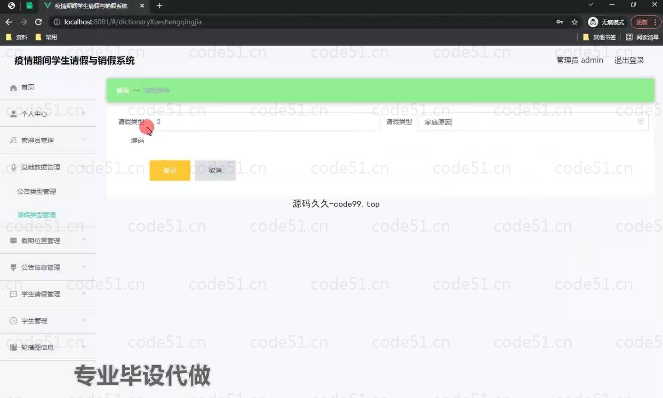Viewport: 663px width, 398px height.
Task: Click the clock icon beside 学生管理
Action: pyautogui.click(x=13, y=321)
